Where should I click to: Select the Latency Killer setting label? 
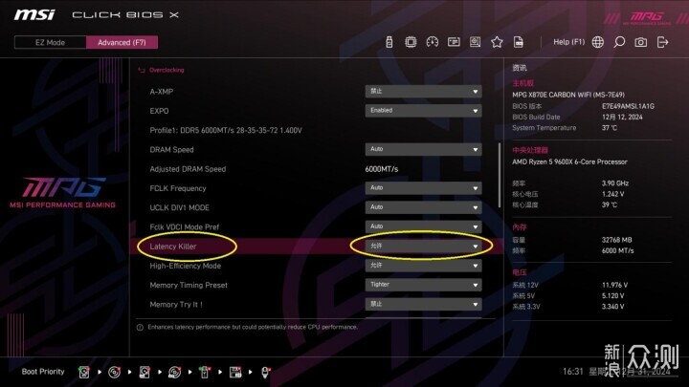173,247
